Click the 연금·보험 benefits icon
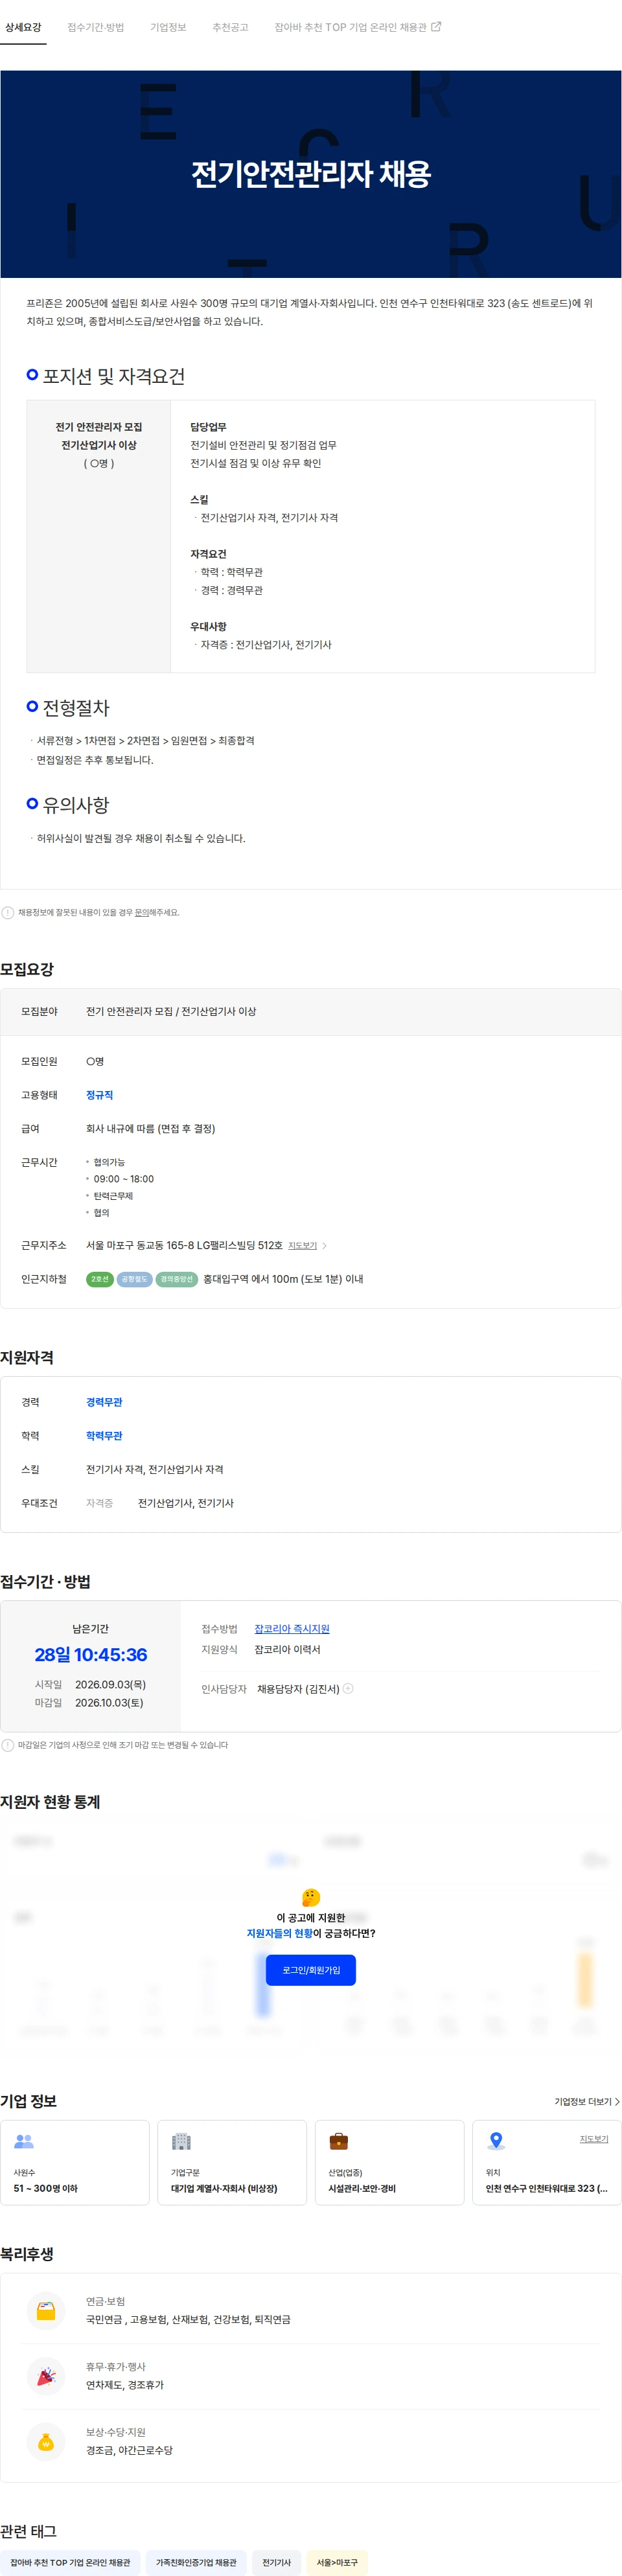Viewport: 622px width, 2576px height. tap(46, 2310)
